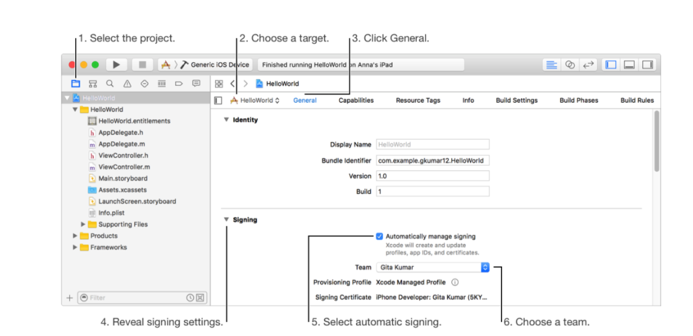693x336 pixels.
Task: Expand the Supporting Files folder
Action: click(83, 224)
